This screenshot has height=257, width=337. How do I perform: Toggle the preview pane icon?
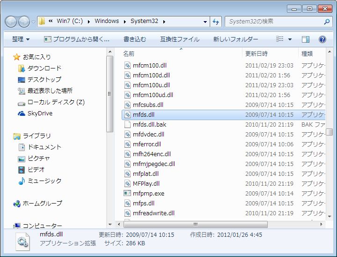pos(306,39)
